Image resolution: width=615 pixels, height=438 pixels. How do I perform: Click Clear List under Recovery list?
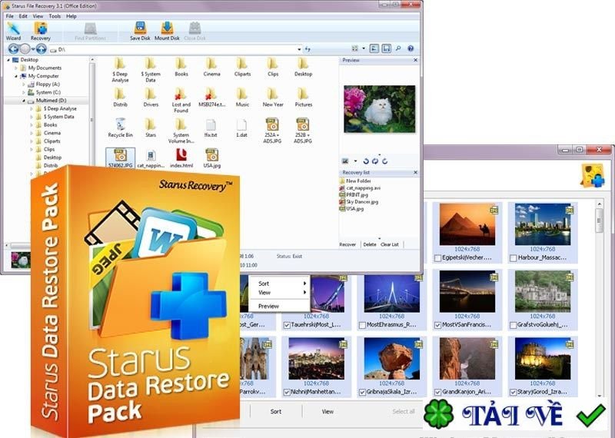click(x=390, y=244)
